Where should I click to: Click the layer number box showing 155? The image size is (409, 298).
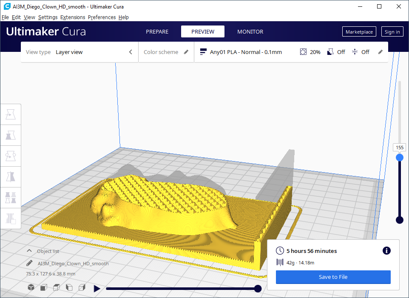click(x=399, y=148)
